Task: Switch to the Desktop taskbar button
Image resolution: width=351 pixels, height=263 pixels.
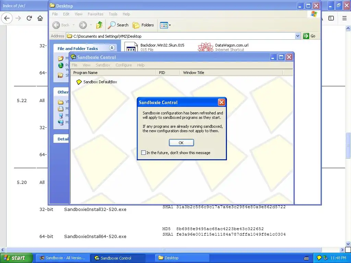Action: (x=182, y=258)
